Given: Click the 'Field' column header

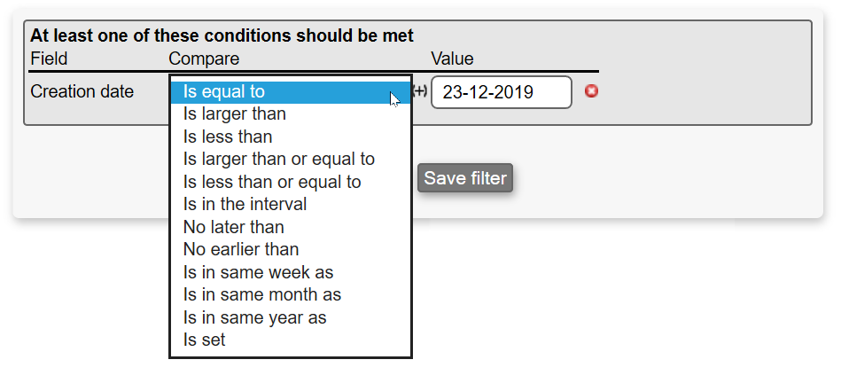Looking at the screenshot, I should (x=49, y=59).
